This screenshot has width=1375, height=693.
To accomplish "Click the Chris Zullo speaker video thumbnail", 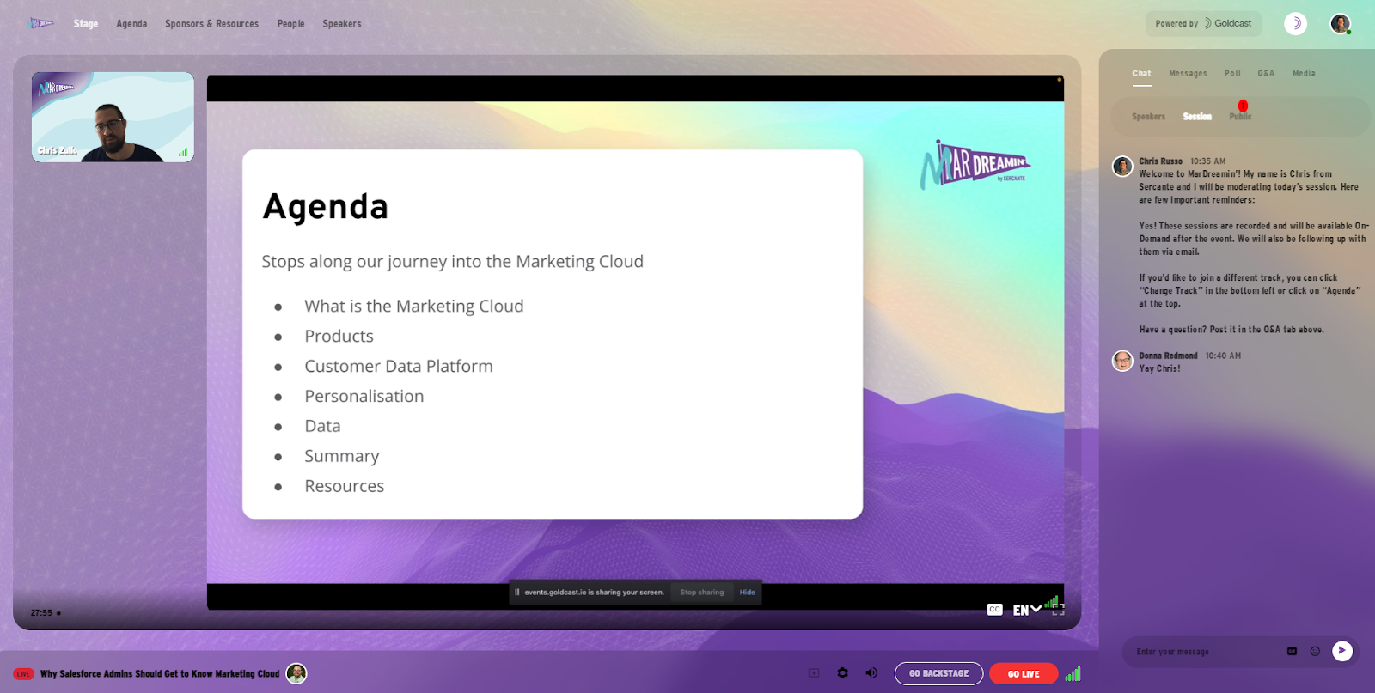I will click(x=113, y=117).
